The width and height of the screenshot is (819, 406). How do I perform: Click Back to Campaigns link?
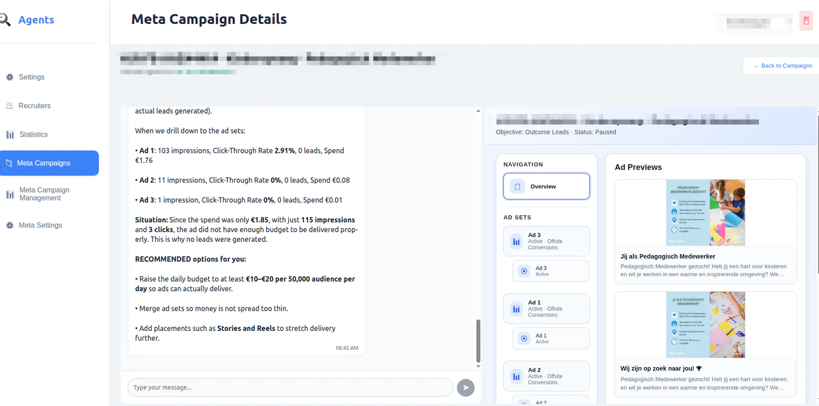783,66
